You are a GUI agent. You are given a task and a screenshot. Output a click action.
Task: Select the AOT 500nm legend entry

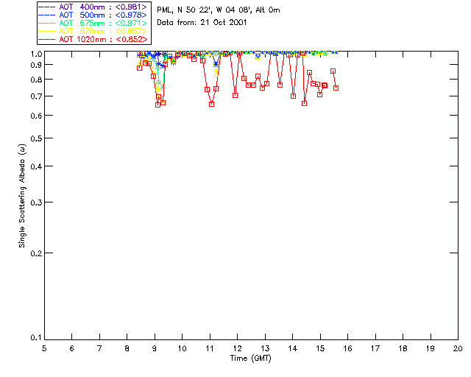(x=93, y=15)
